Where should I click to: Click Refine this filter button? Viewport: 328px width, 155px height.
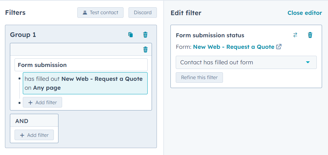pos(200,77)
